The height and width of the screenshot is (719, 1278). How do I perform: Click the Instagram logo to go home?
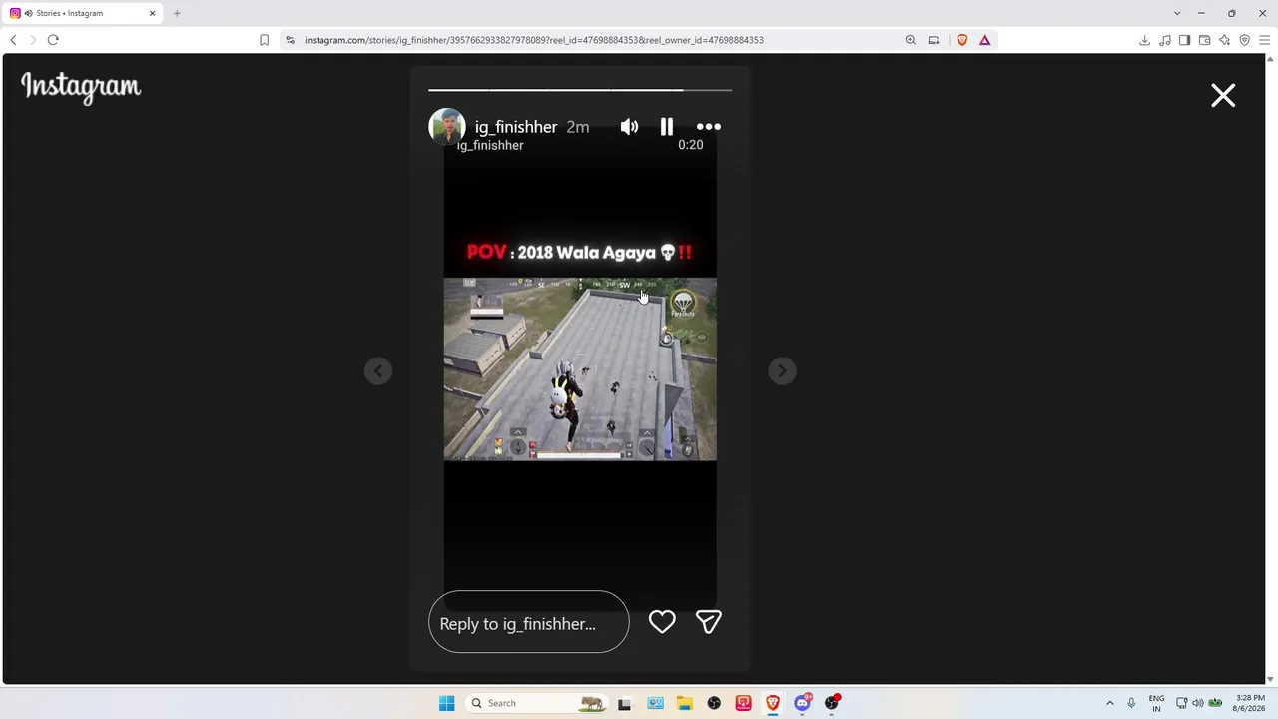(x=81, y=88)
